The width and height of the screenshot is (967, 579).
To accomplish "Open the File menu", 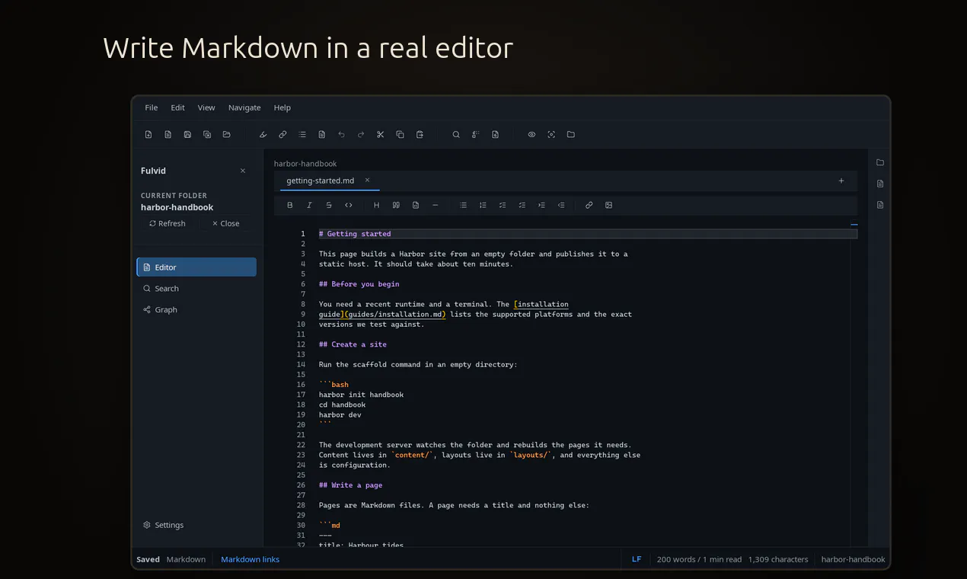I will coord(152,107).
